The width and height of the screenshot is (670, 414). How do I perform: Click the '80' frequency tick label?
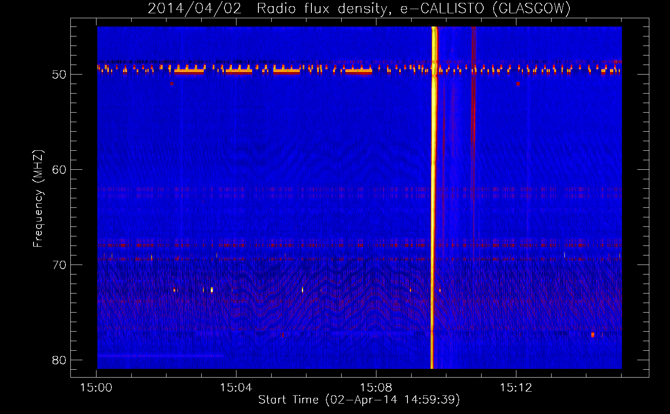pos(59,360)
